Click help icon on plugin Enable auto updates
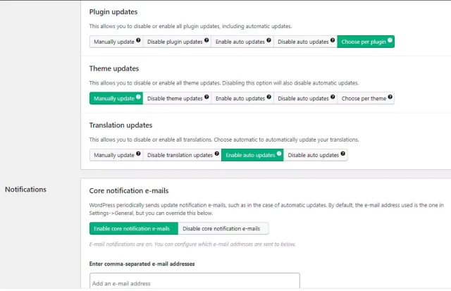The height and width of the screenshot is (291, 451). [269, 41]
